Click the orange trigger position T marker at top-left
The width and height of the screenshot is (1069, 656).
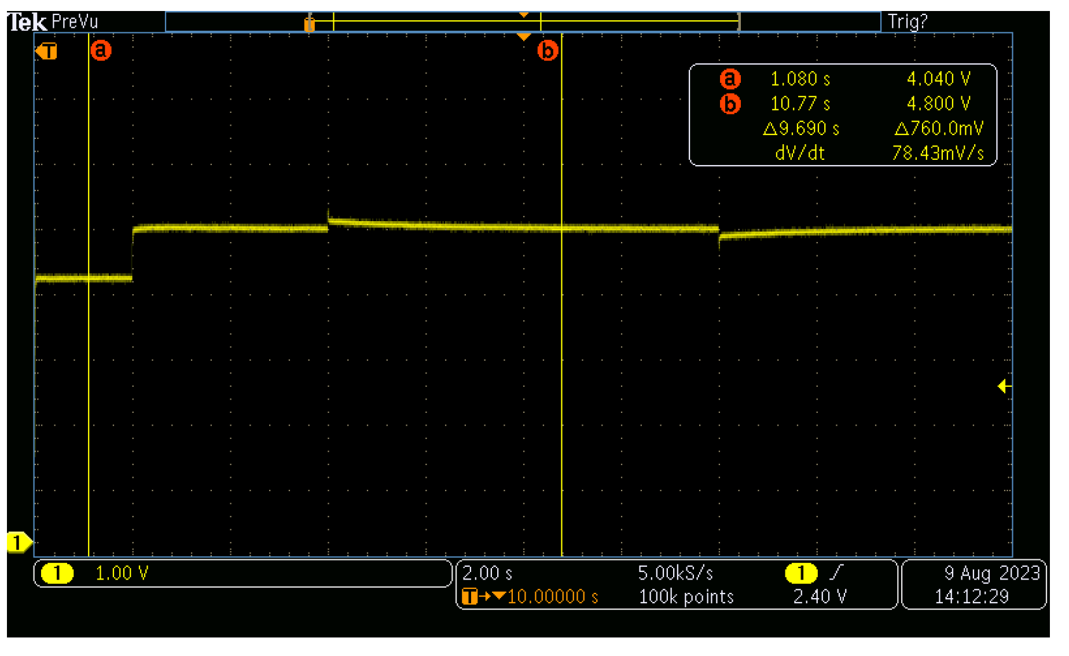(x=47, y=52)
